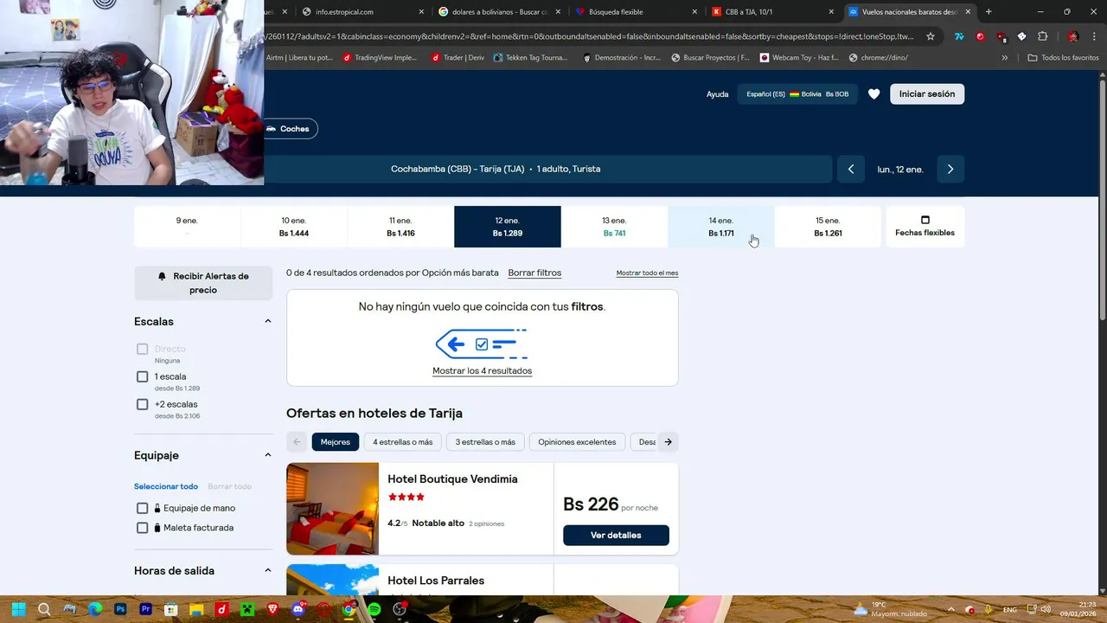Image resolution: width=1107 pixels, height=623 pixels.
Task: Open Hotel Boutique Vendimia room photo
Action: tap(333, 509)
